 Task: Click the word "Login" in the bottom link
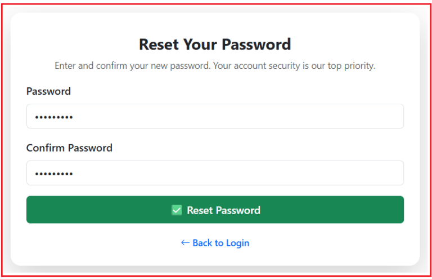point(237,243)
